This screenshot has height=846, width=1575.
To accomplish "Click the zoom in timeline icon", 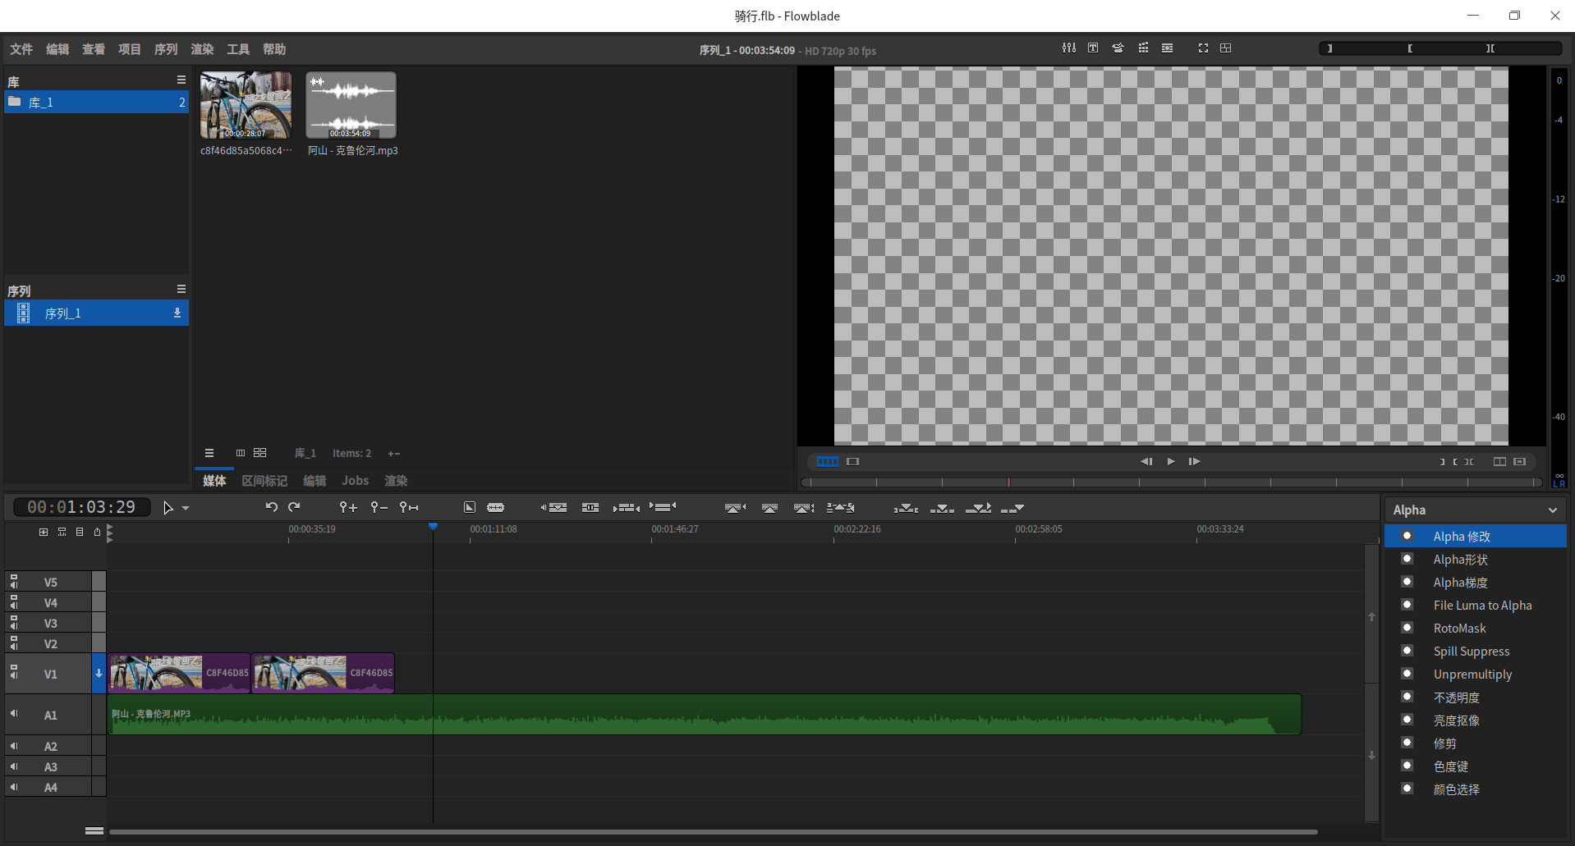I will click(348, 507).
